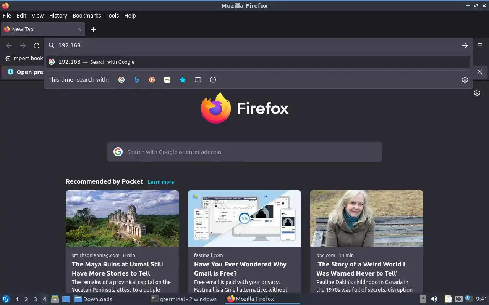Click into the address bar text 192.168
489x305 pixels.
pos(69,45)
